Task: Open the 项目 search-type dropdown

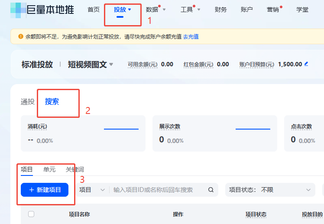Action: coord(92,190)
